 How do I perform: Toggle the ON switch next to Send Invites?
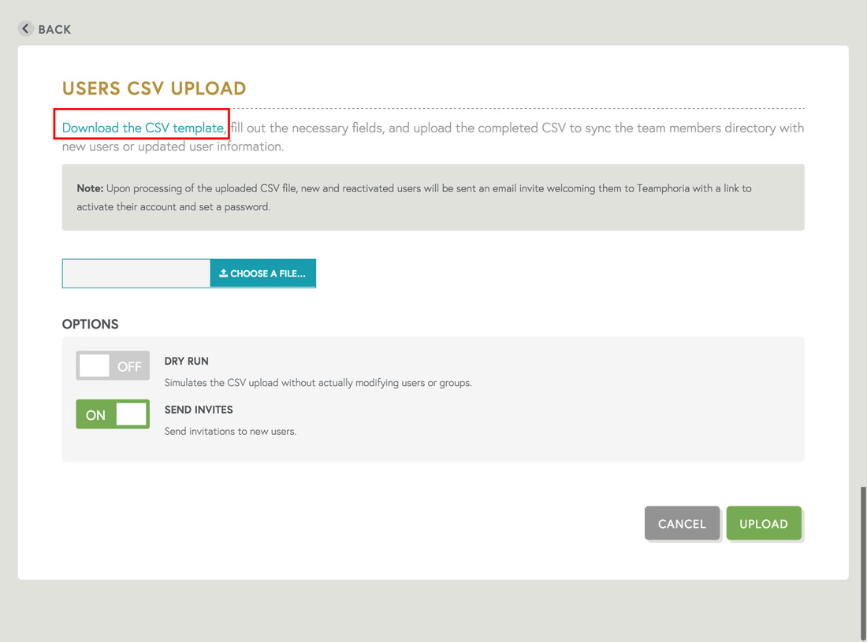[x=113, y=414]
